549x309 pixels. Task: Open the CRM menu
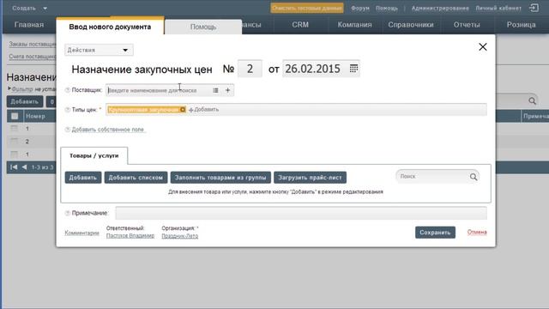300,25
